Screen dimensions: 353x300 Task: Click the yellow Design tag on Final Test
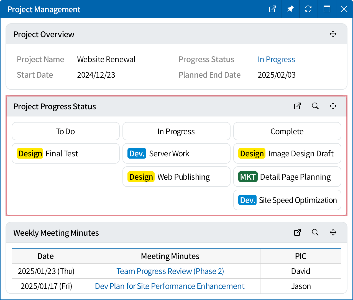[30, 153]
